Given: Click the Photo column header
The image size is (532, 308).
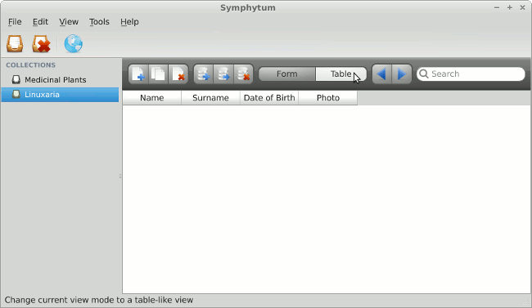Looking at the screenshot, I should [x=327, y=98].
